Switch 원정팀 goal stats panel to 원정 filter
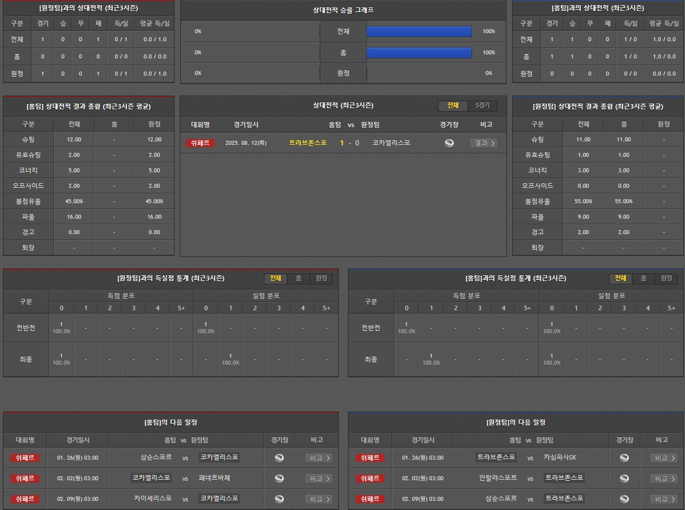Screen dimensions: 685x510 pyautogui.click(x=321, y=278)
